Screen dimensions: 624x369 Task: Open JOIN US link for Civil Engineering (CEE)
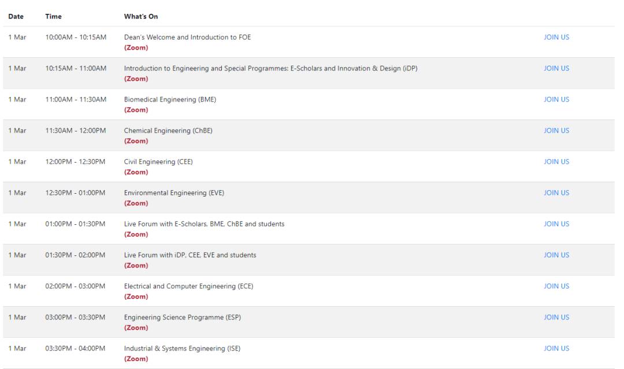click(556, 162)
